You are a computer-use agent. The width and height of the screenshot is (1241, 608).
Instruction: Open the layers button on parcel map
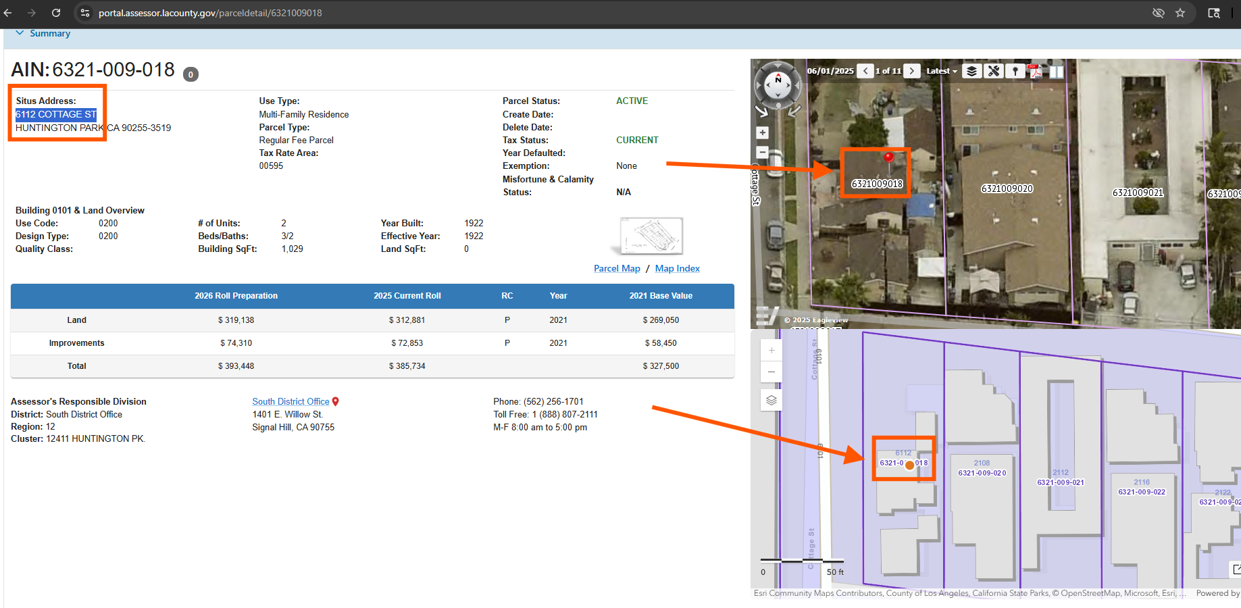771,400
